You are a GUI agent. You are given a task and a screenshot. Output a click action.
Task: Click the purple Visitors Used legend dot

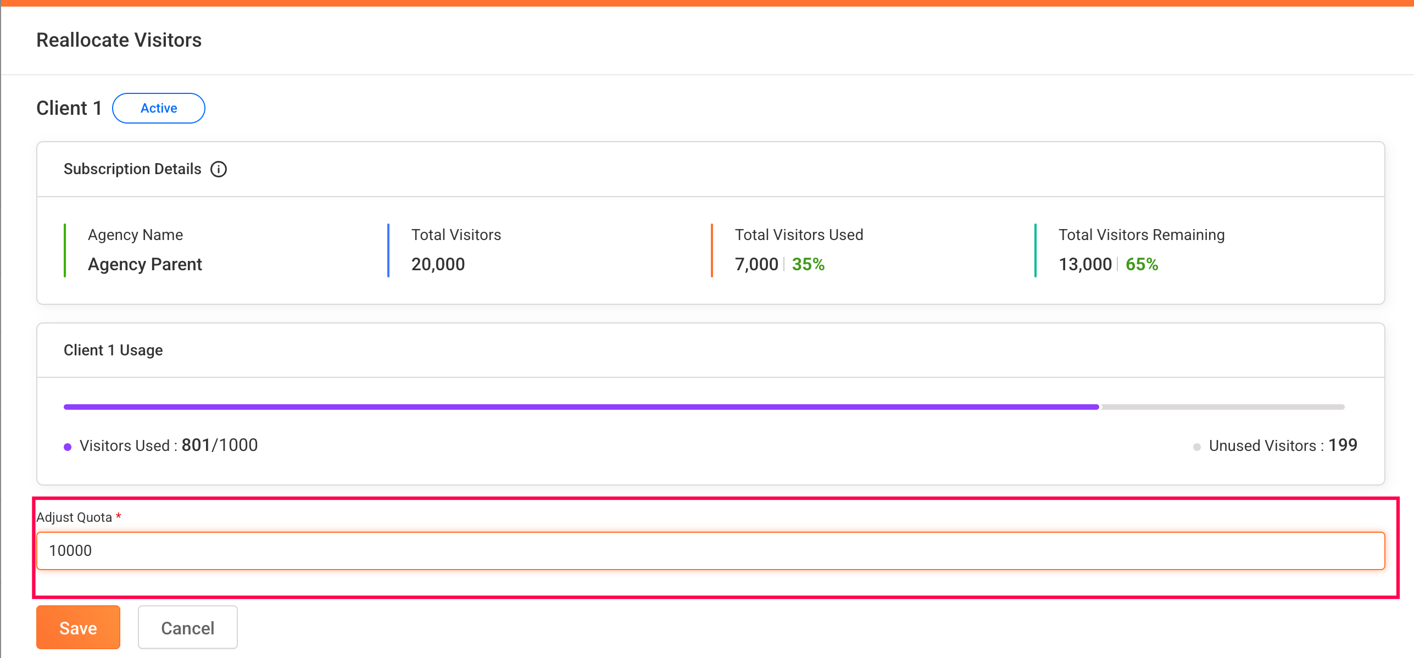[68, 447]
